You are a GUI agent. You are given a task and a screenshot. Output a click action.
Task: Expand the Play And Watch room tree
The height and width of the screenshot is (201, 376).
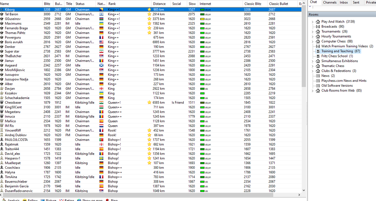(x=312, y=22)
